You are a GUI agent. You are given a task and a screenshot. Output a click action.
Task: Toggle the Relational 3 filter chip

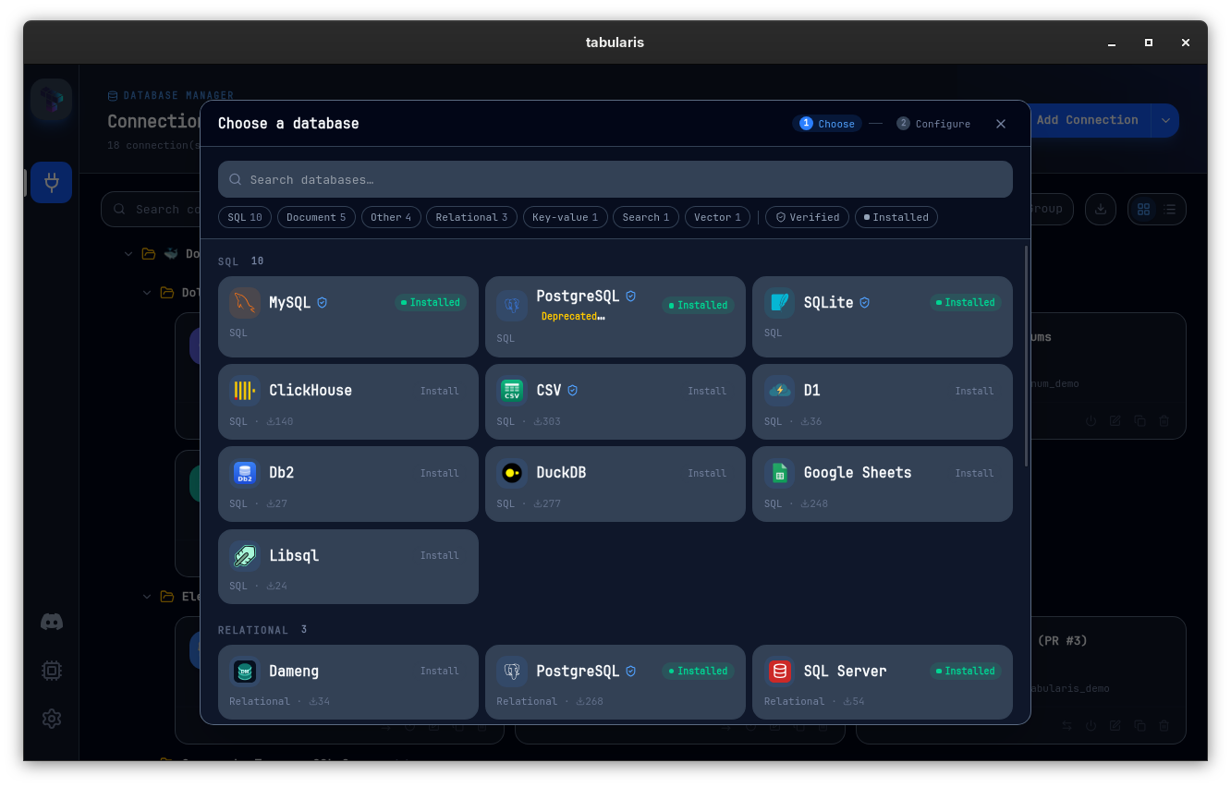pyautogui.click(x=471, y=218)
